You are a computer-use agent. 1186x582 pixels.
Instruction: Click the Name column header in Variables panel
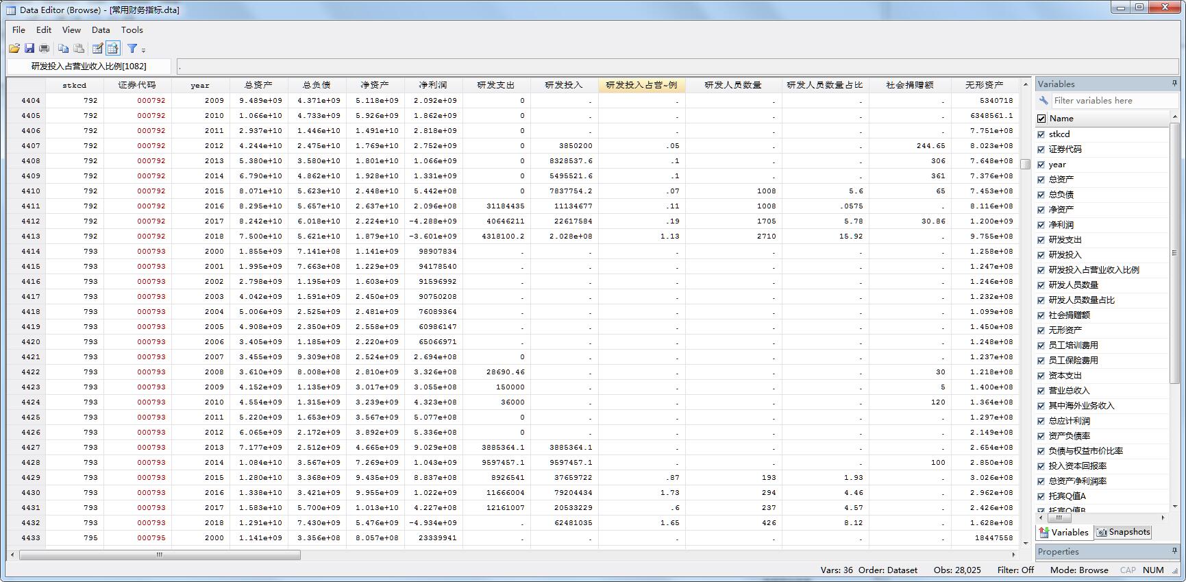click(x=1102, y=119)
